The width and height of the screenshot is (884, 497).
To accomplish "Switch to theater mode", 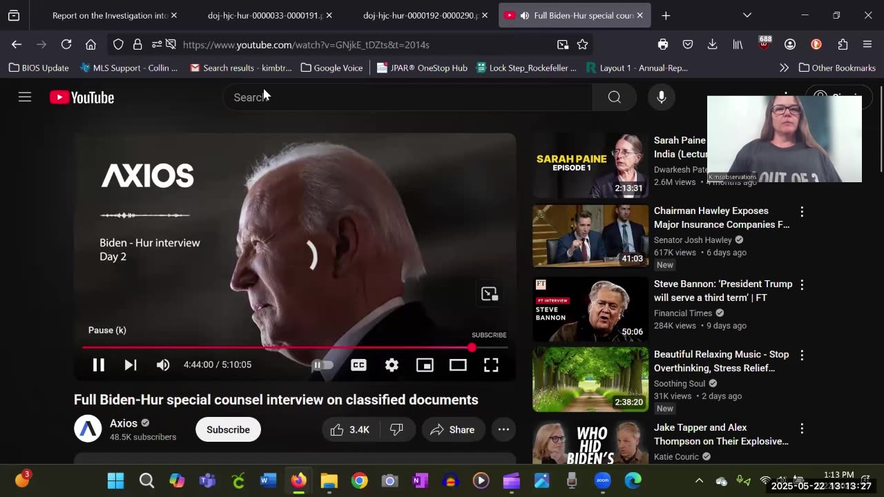I will (458, 365).
